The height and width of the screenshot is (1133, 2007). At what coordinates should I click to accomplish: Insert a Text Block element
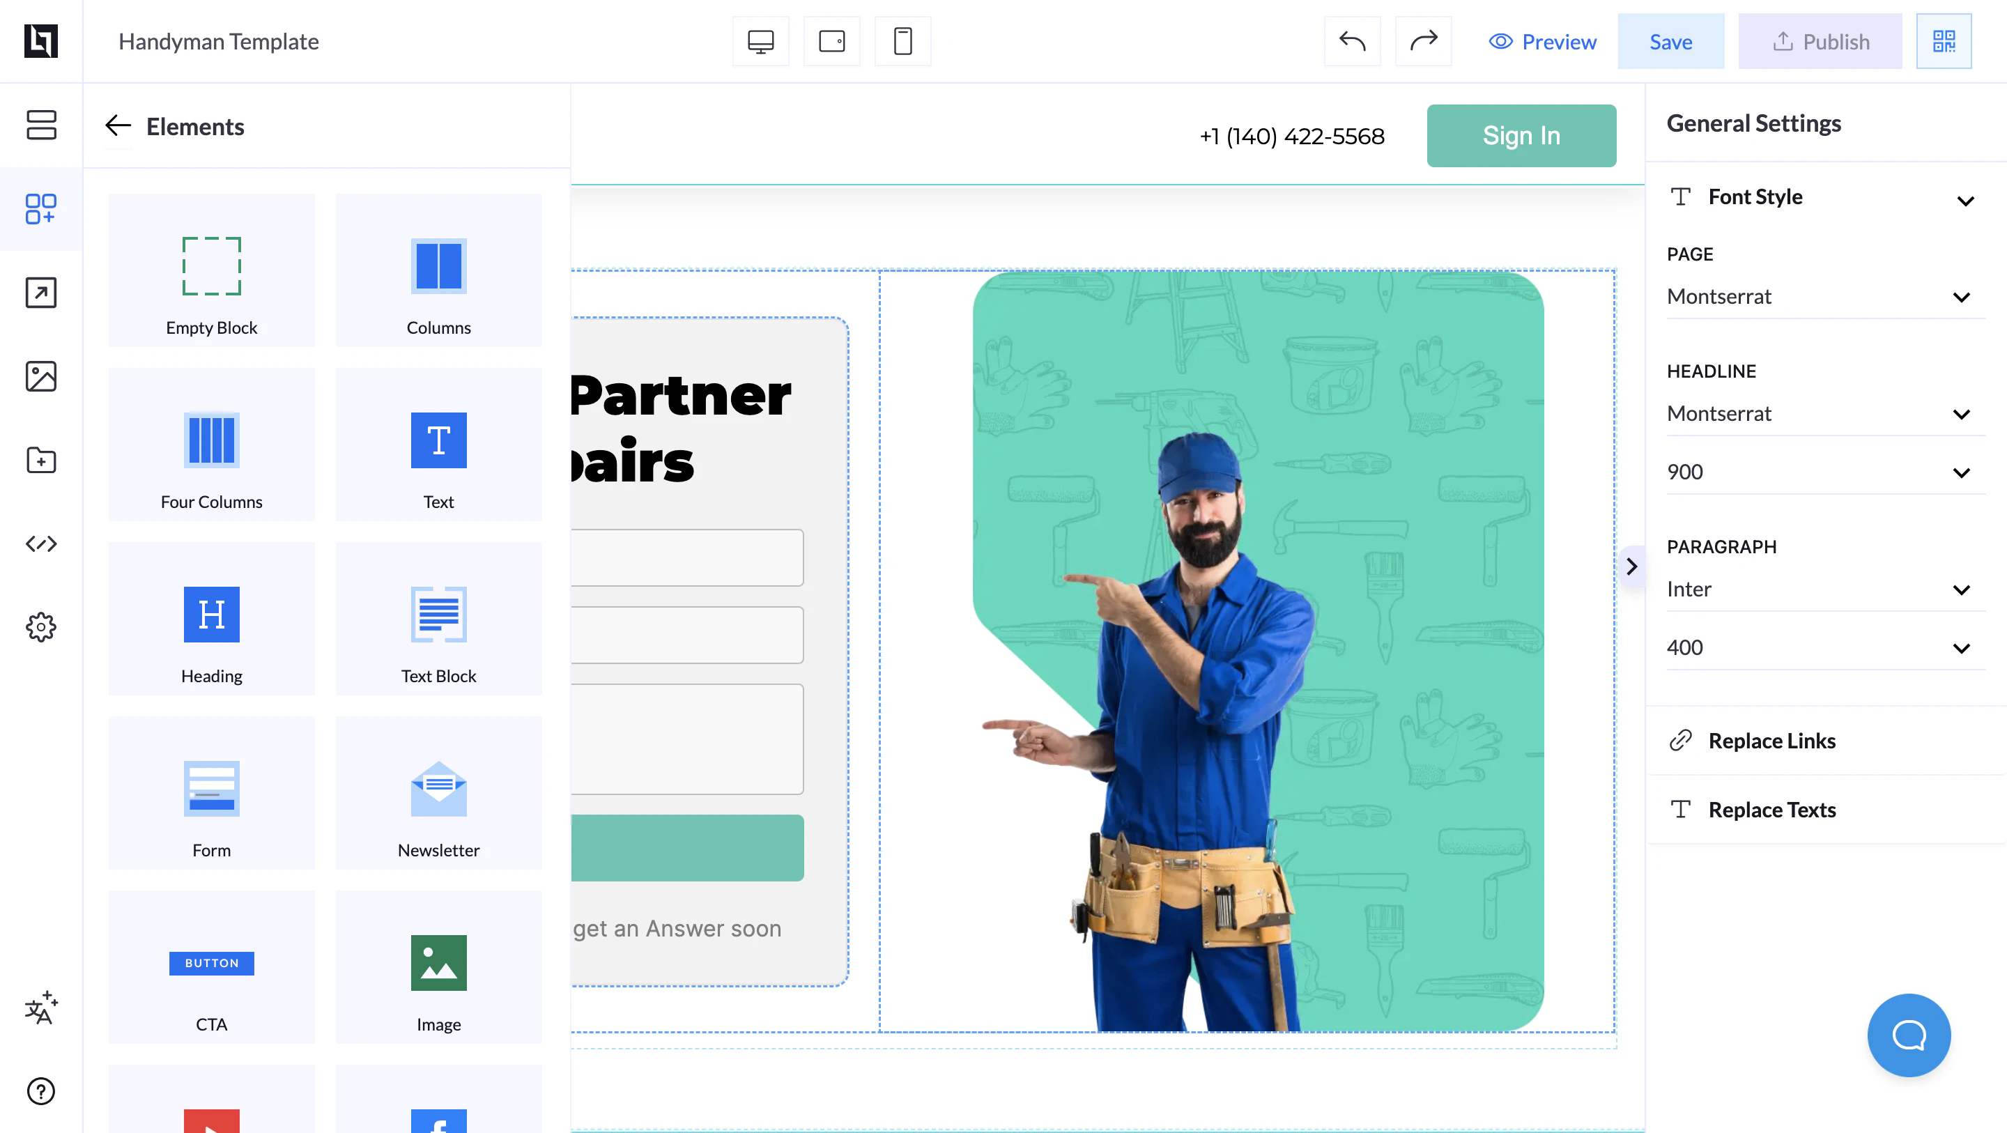[x=438, y=619]
